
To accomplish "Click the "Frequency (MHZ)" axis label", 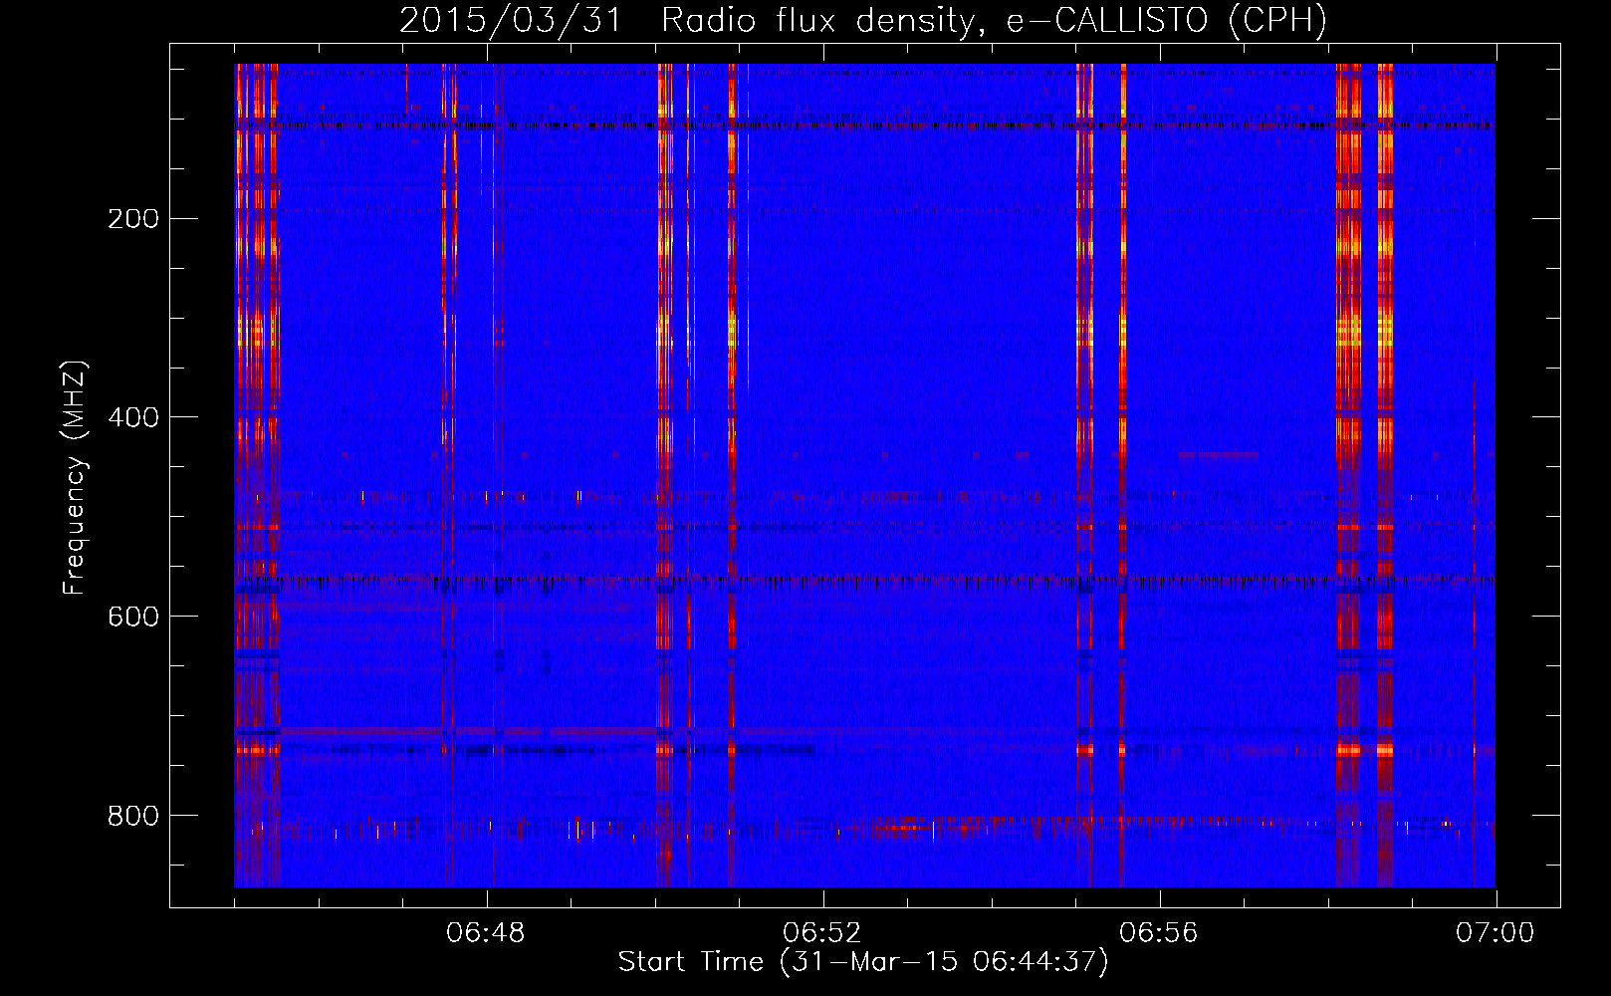I will (x=75, y=477).
